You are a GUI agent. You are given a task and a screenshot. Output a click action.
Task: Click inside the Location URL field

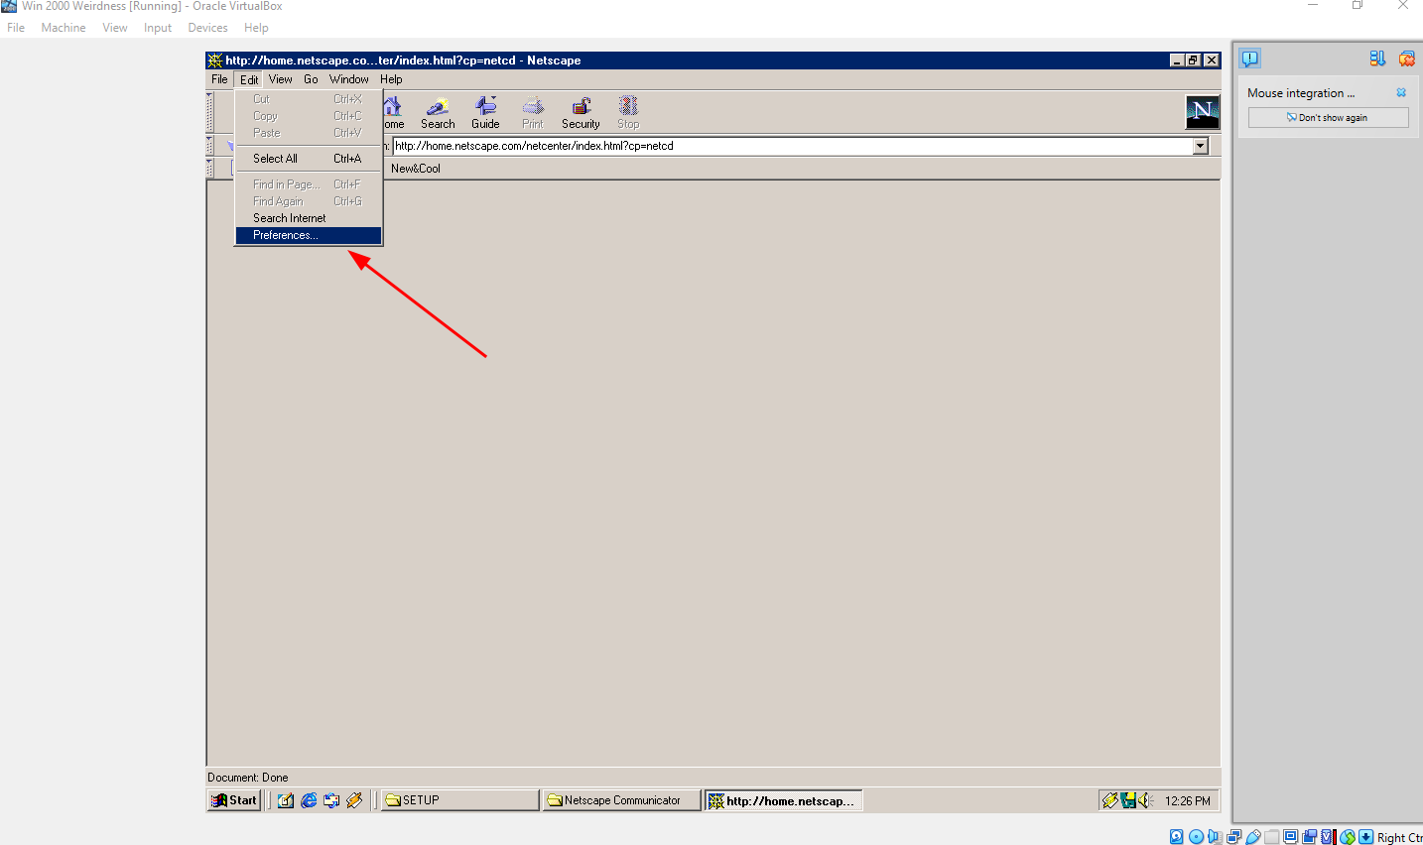[x=792, y=146]
